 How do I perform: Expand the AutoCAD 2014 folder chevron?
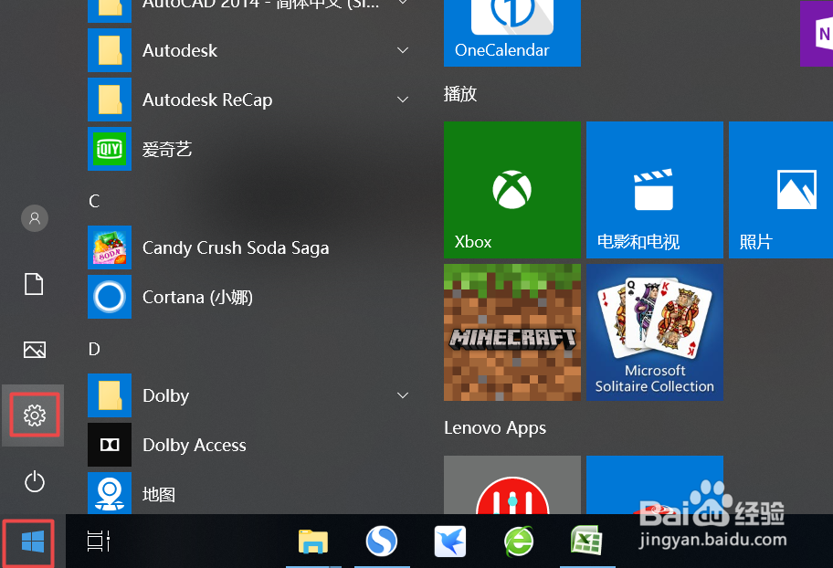pos(403,3)
